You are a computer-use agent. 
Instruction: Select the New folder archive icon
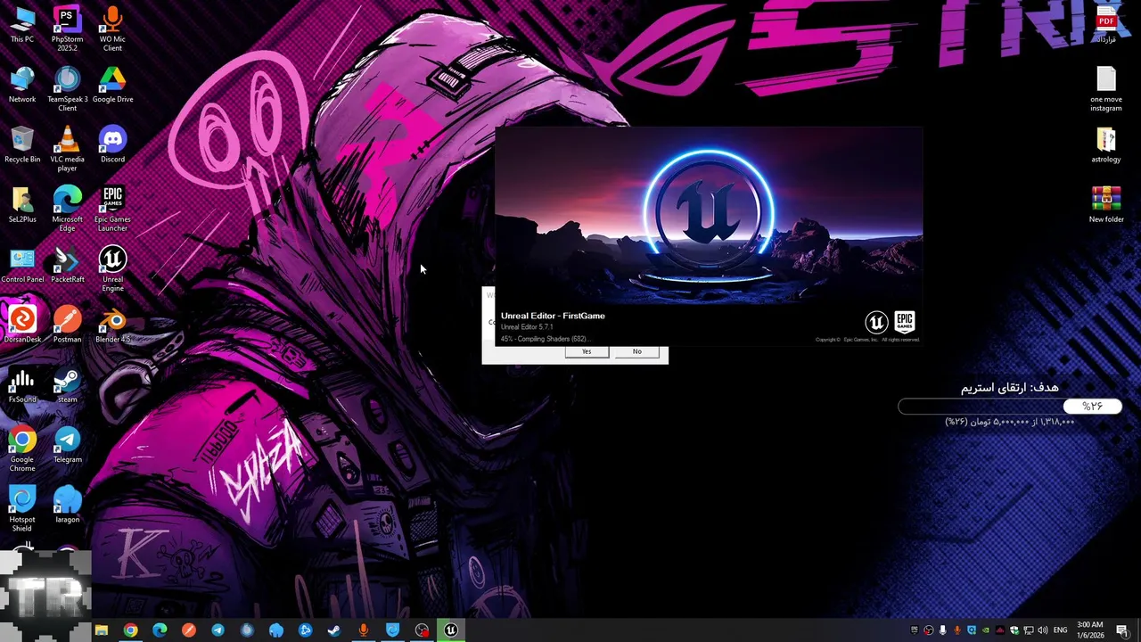tap(1106, 205)
